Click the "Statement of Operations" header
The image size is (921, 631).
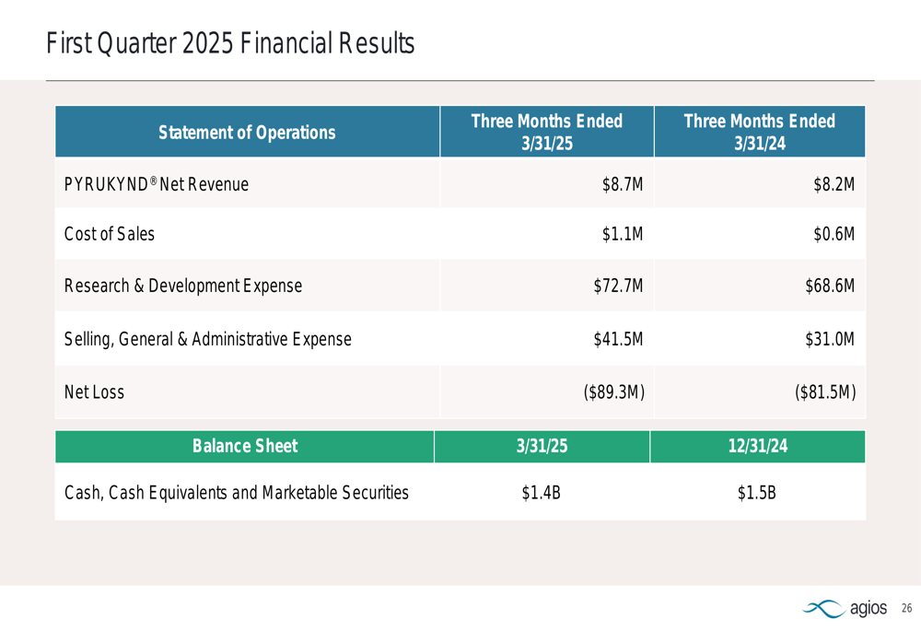click(247, 133)
